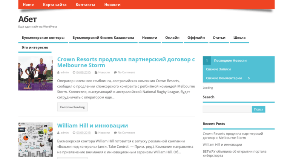Click admin author under William Hill post
Viewport: 293px width, 159px height.
[x=64, y=133]
